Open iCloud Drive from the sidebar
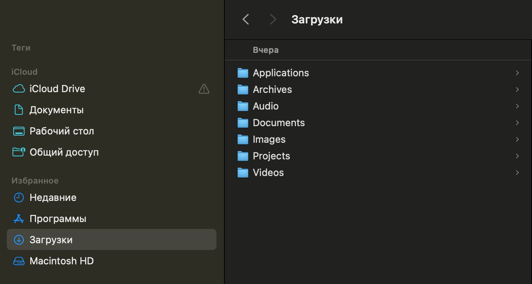The width and height of the screenshot is (532, 284). 57,88
